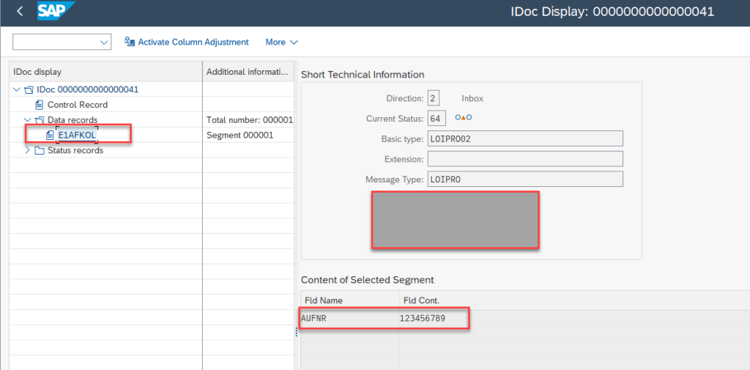Click the Basic type field LOIPRO02
Screen dimensions: 750x370
[524, 138]
